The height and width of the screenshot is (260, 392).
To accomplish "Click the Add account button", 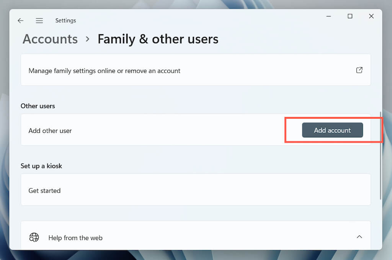I will 332,130.
